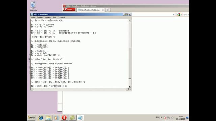This screenshot has height=121, width=216.
Task: Open Windows Media Player from the taskbar
Action: point(56,118)
